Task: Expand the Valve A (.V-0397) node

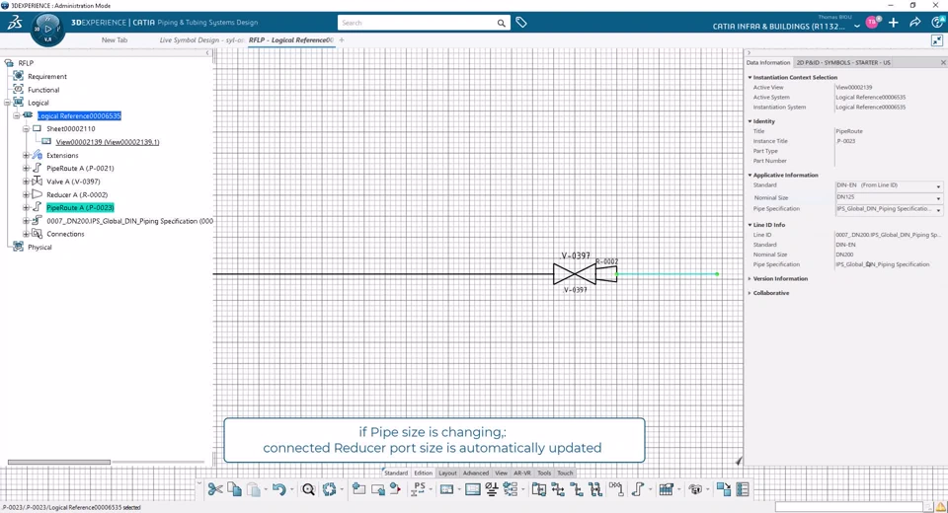Action: [x=26, y=182]
